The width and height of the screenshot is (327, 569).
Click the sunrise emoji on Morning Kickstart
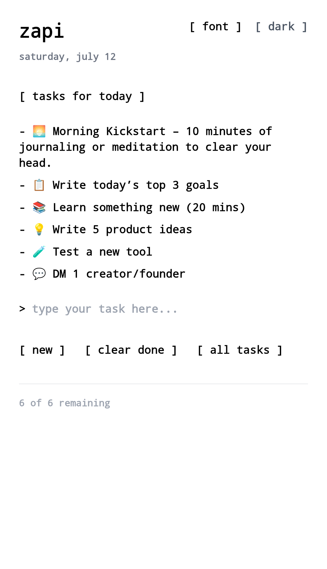tap(39, 131)
